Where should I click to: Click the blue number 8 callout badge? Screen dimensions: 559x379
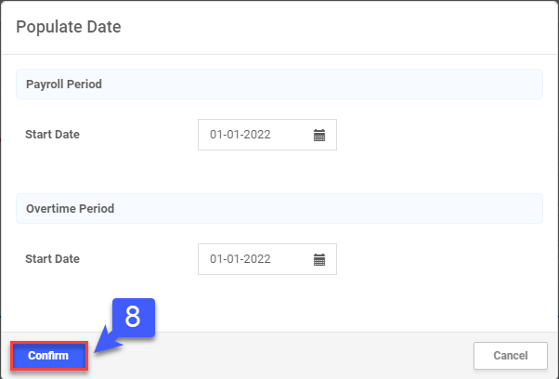pyautogui.click(x=133, y=317)
